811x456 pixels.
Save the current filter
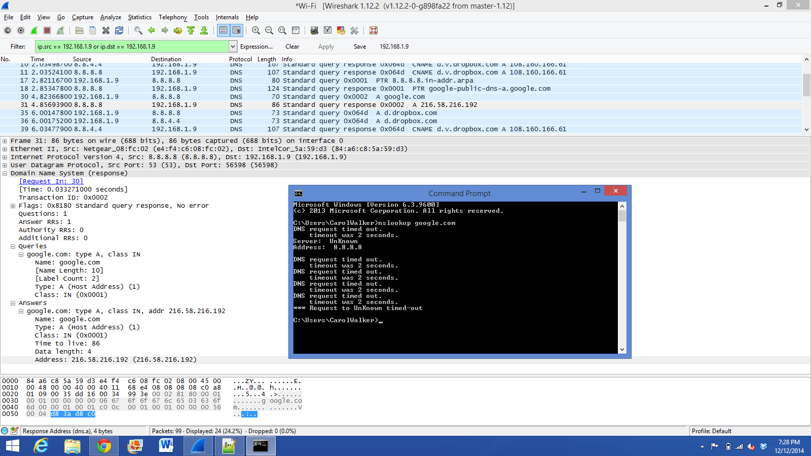tap(360, 47)
